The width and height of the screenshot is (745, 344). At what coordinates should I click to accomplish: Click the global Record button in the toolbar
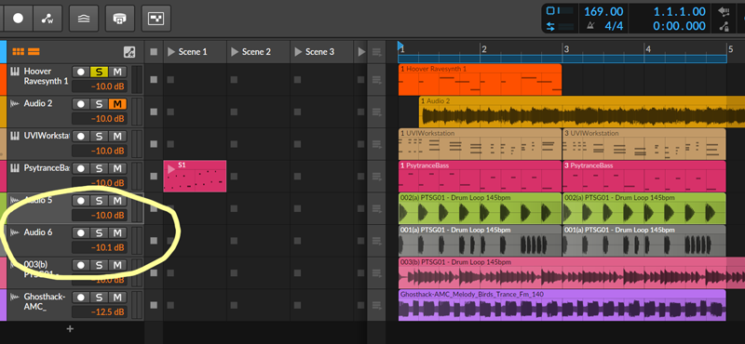(18, 18)
